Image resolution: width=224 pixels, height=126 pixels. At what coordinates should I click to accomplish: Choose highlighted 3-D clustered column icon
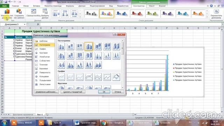[89, 47]
